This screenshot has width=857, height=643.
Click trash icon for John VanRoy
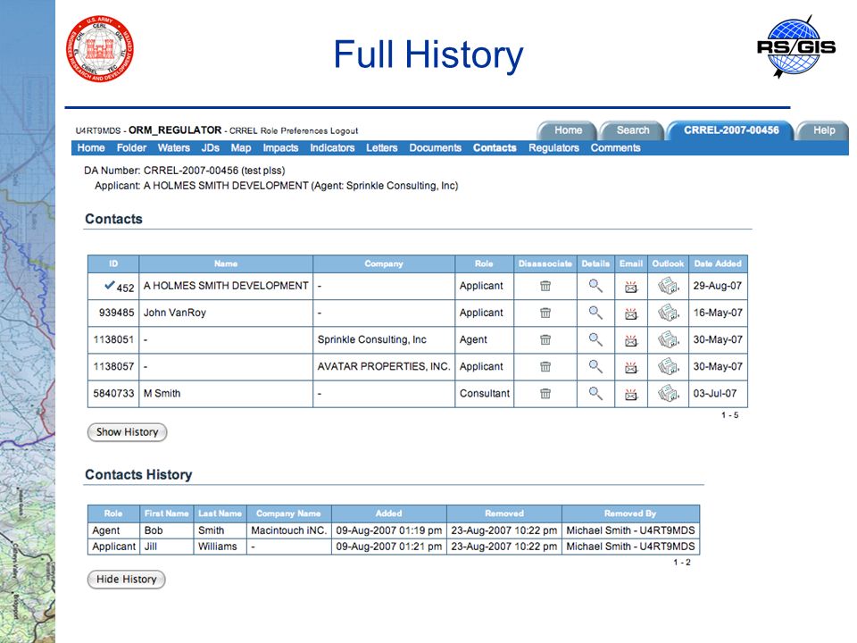[x=545, y=313]
